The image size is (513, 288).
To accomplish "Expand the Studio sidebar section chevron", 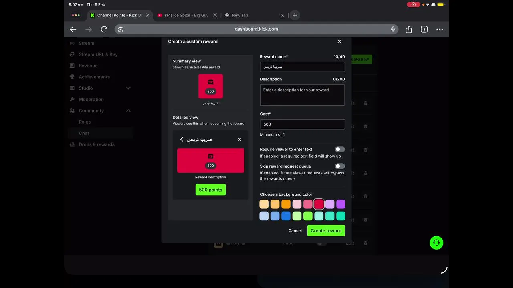I will click(128, 88).
